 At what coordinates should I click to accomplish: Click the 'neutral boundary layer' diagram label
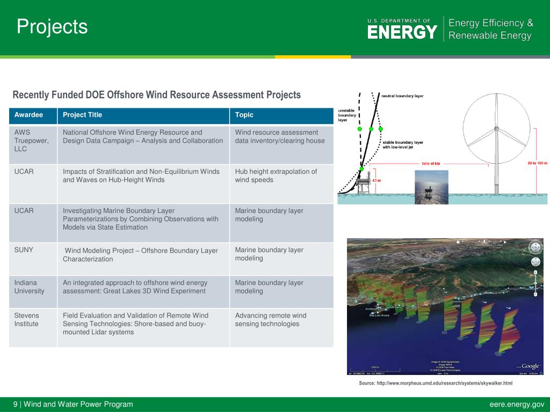402,96
